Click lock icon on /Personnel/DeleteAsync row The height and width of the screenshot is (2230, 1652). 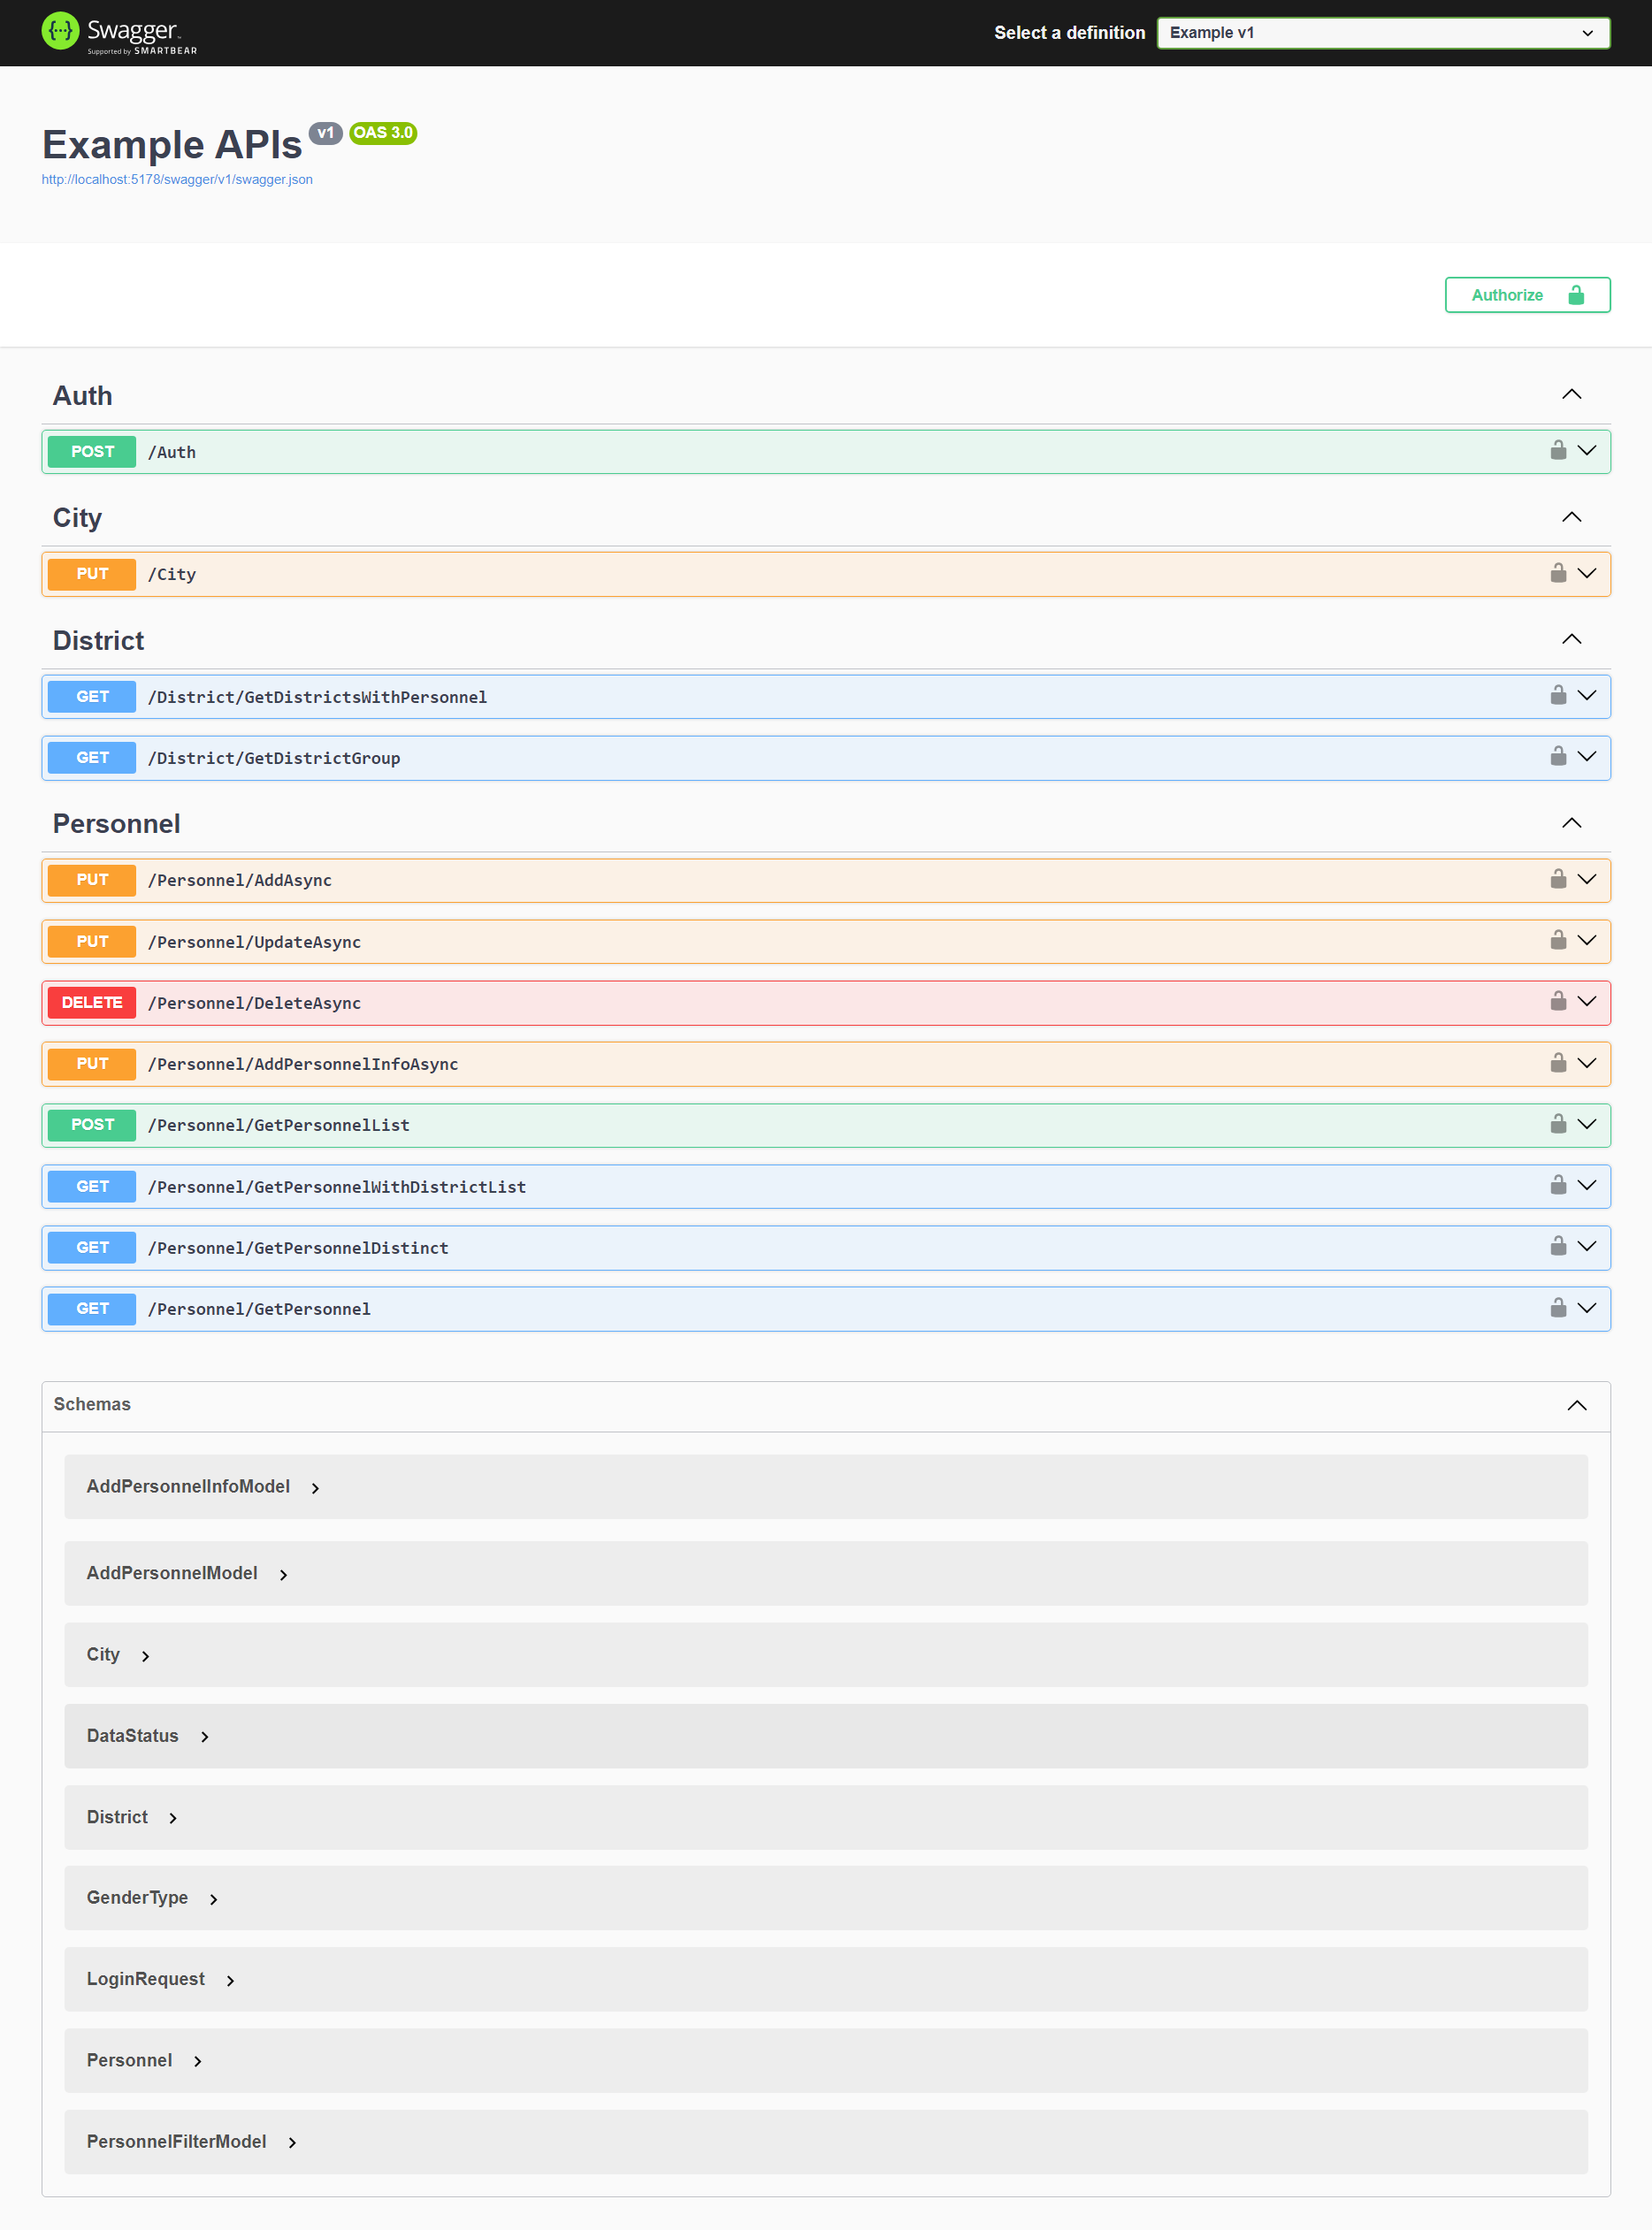[x=1558, y=1001]
